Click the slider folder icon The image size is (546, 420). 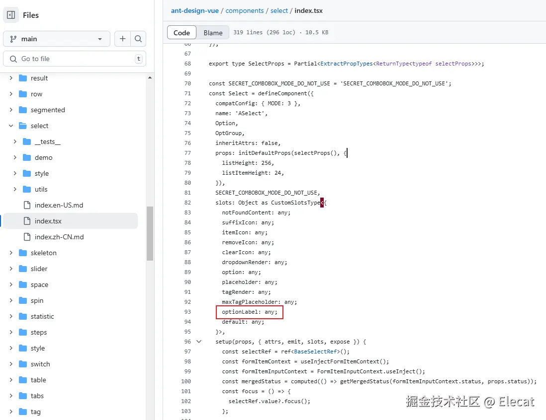point(23,269)
